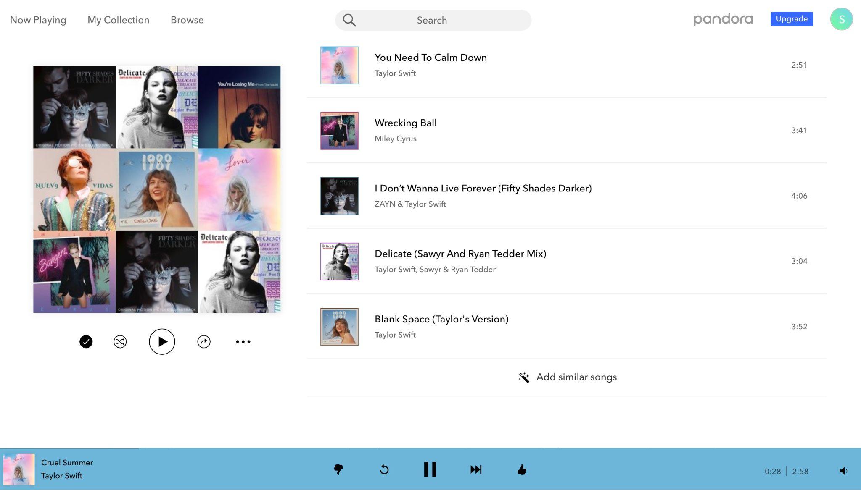Click the elapsed time 0:28
Viewport: 861px width, 490px height.
(772, 472)
